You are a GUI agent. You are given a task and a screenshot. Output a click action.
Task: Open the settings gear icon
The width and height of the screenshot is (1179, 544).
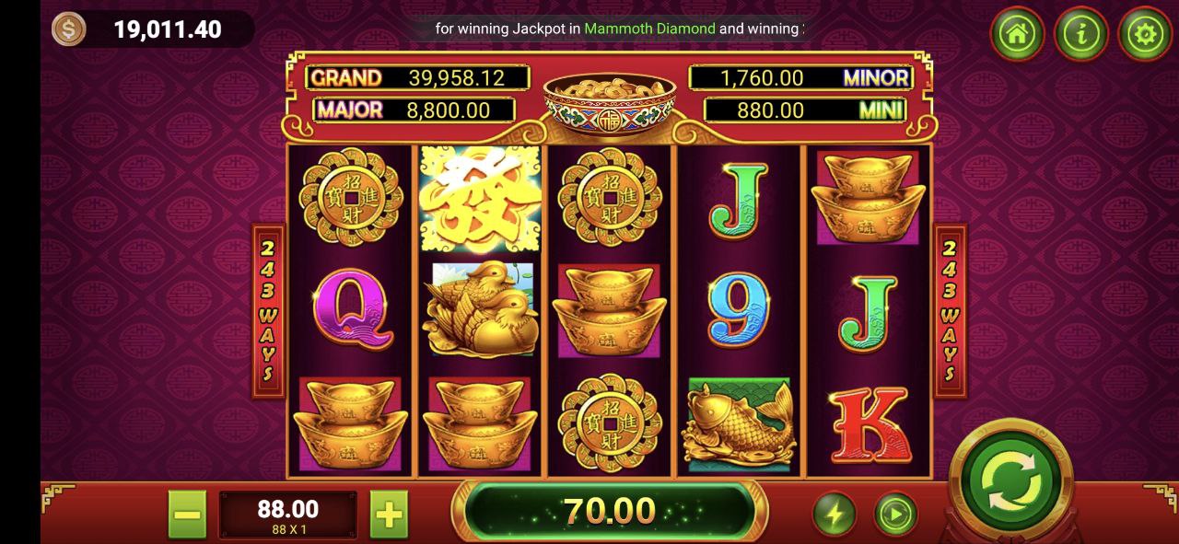point(1145,34)
